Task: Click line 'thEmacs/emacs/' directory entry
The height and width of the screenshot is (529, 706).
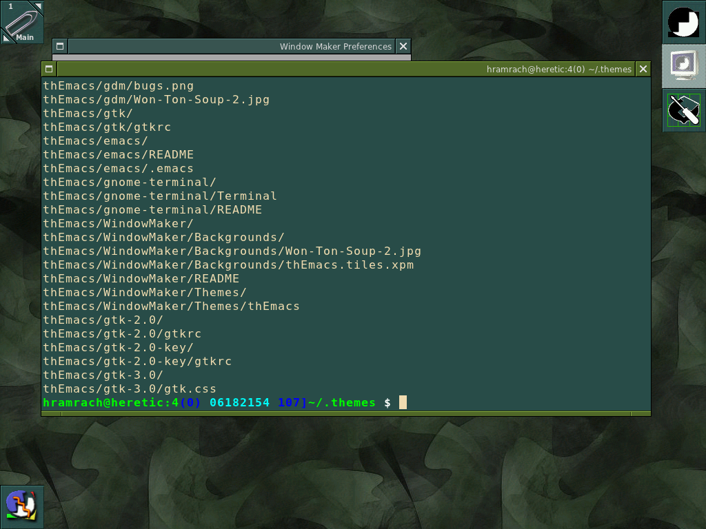Action: pyautogui.click(x=95, y=141)
